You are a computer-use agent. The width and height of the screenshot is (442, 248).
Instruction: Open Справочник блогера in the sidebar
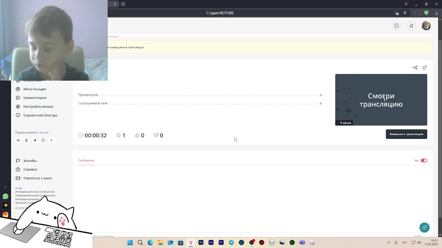pyautogui.click(x=40, y=115)
